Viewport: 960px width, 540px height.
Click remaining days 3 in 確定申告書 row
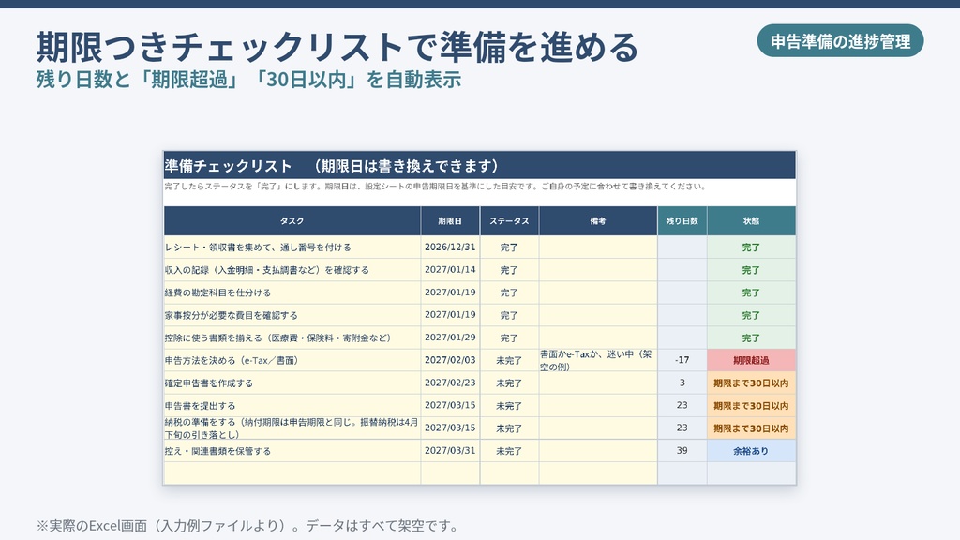click(682, 382)
